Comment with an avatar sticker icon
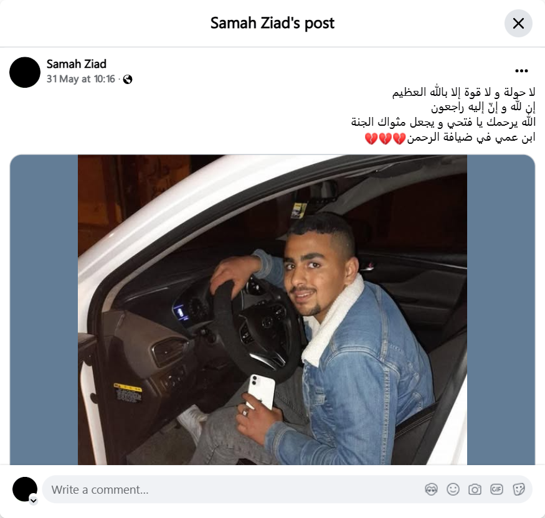Image resolution: width=545 pixels, height=518 pixels. (431, 489)
